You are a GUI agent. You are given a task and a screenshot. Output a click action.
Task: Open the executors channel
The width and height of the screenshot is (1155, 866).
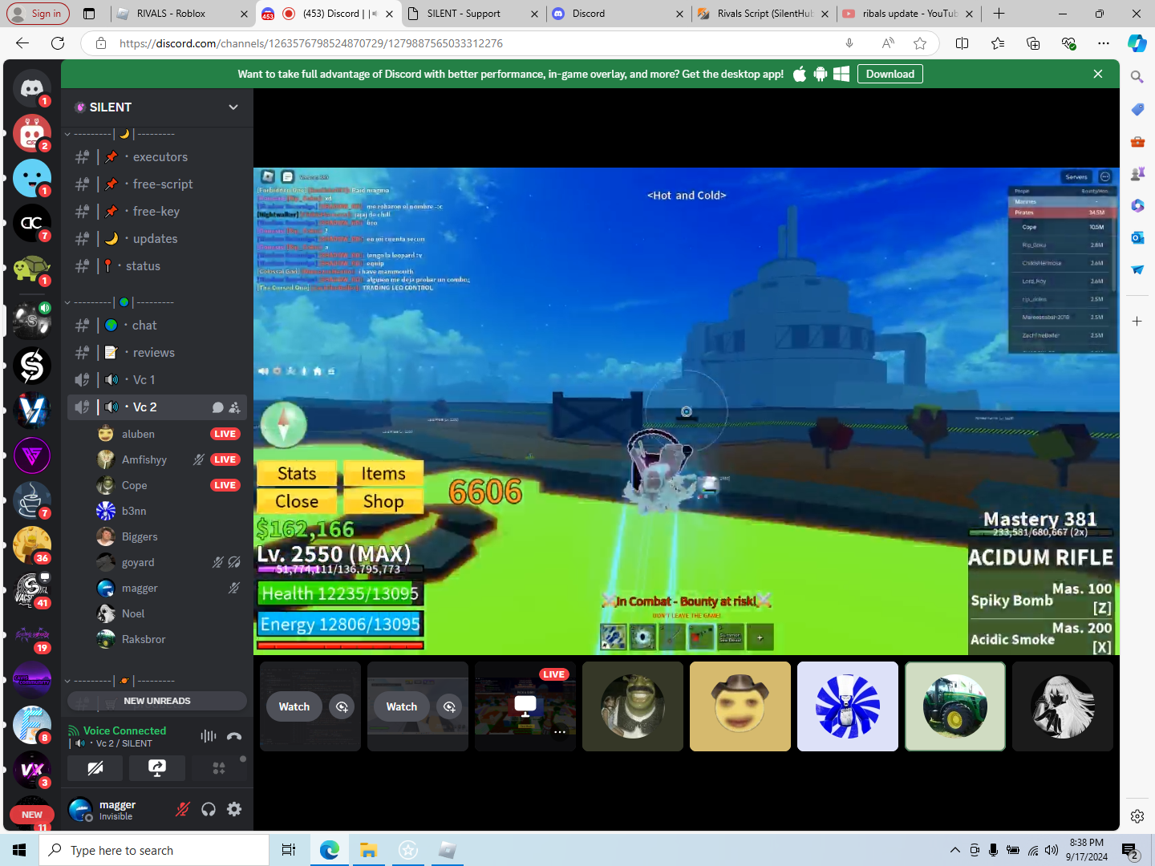coord(157,157)
